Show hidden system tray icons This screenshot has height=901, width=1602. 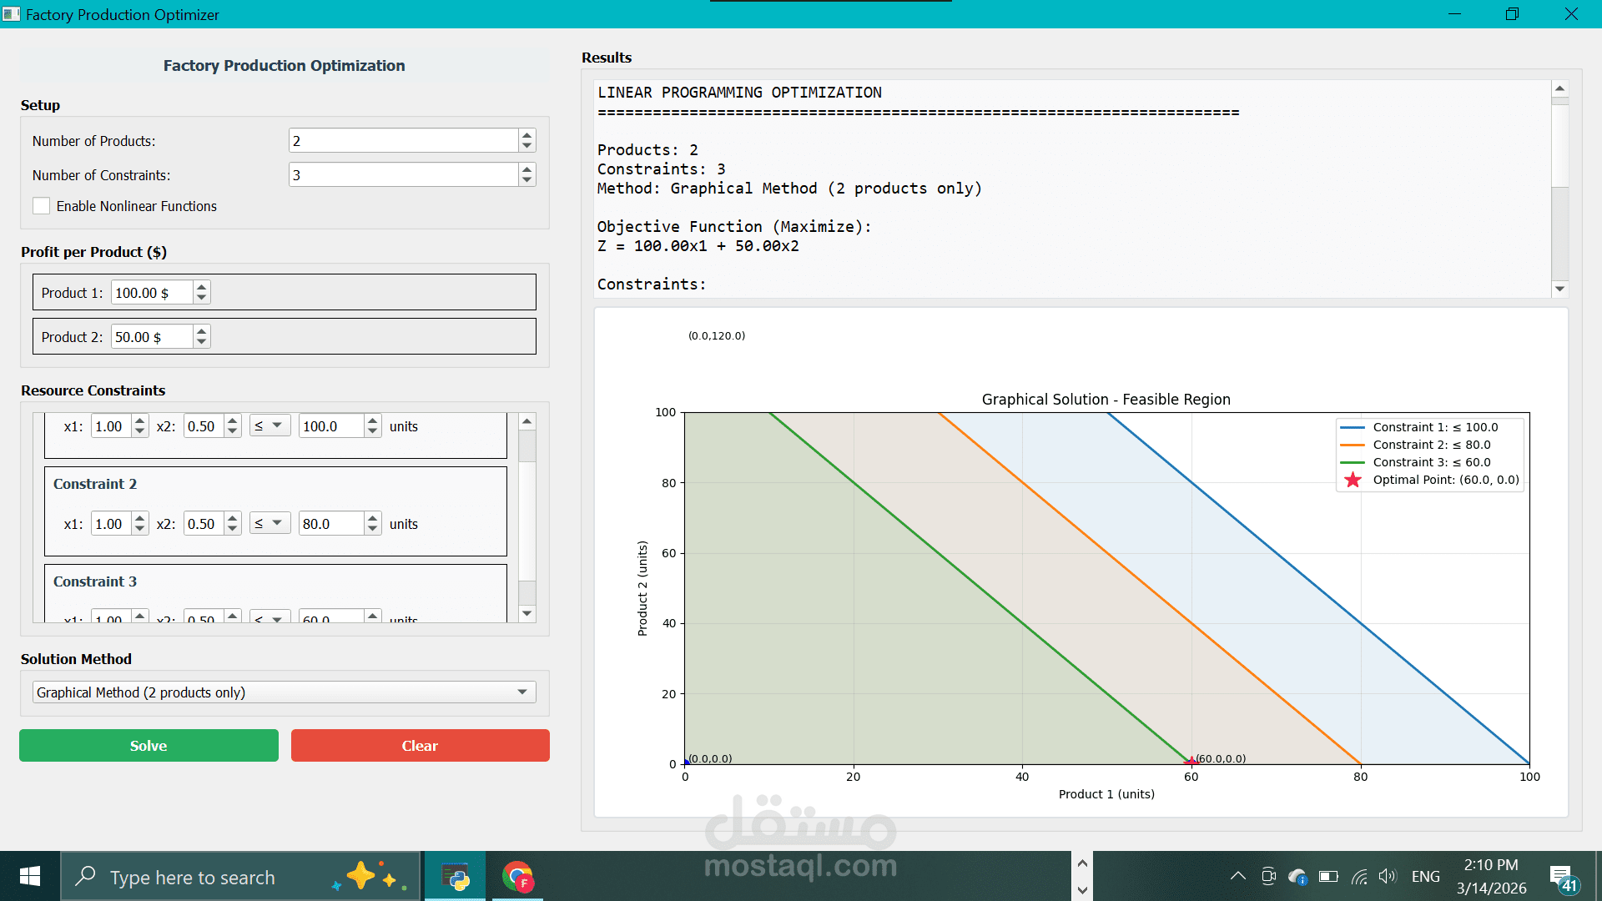tap(1237, 876)
